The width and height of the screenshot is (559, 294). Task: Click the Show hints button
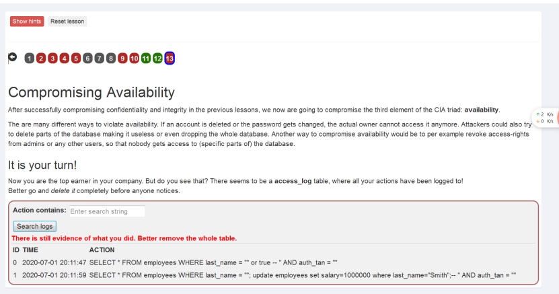(x=27, y=22)
